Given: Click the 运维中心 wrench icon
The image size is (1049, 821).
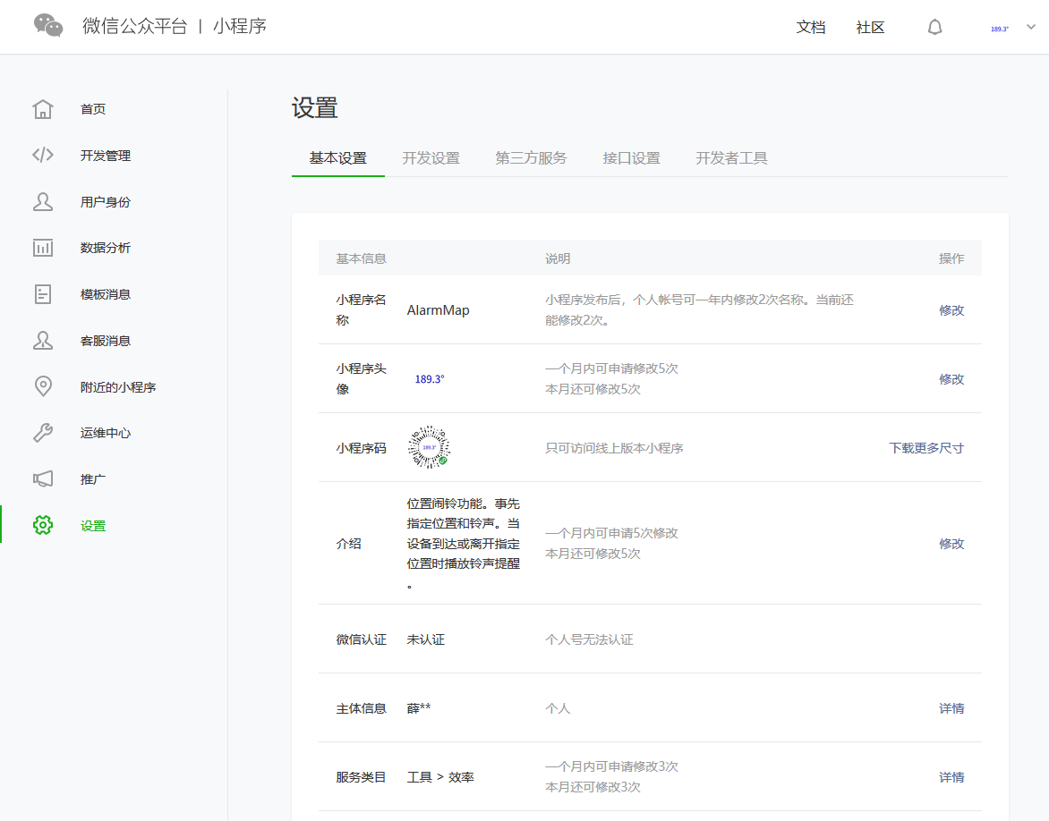Looking at the screenshot, I should point(43,433).
